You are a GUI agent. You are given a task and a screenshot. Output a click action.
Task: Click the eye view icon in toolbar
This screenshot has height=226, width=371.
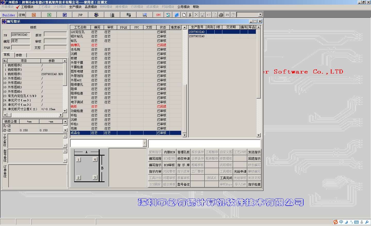point(96,15)
